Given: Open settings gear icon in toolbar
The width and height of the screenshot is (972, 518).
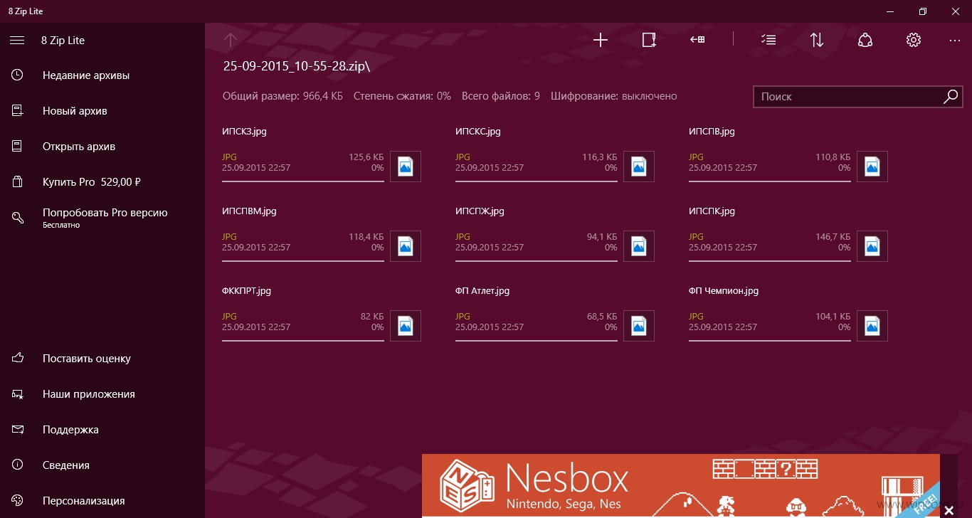Looking at the screenshot, I should coord(914,41).
